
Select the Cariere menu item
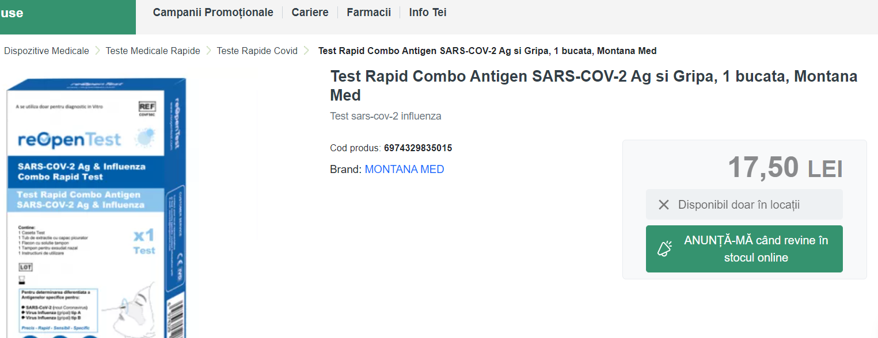(310, 11)
